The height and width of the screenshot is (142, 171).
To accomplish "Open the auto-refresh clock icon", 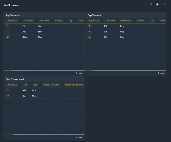I will point(157,5).
